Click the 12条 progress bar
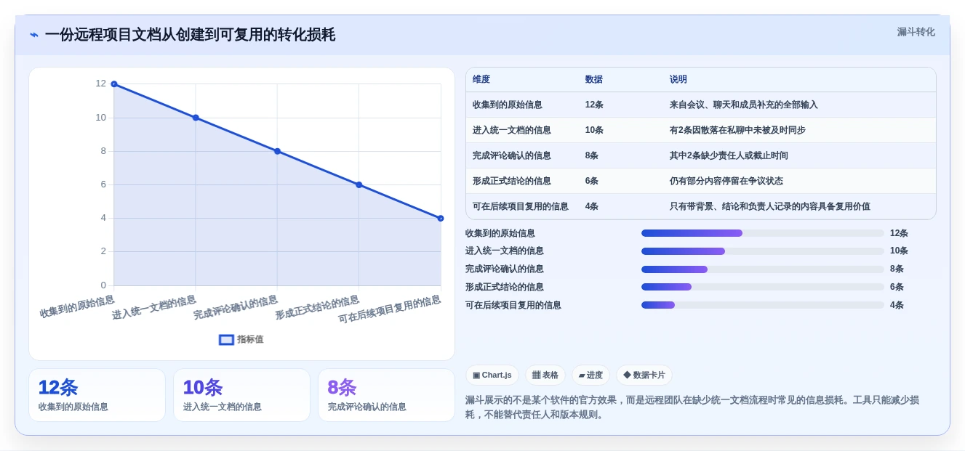965x451 pixels. click(763, 233)
